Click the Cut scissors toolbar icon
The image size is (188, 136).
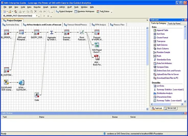pos(24,11)
